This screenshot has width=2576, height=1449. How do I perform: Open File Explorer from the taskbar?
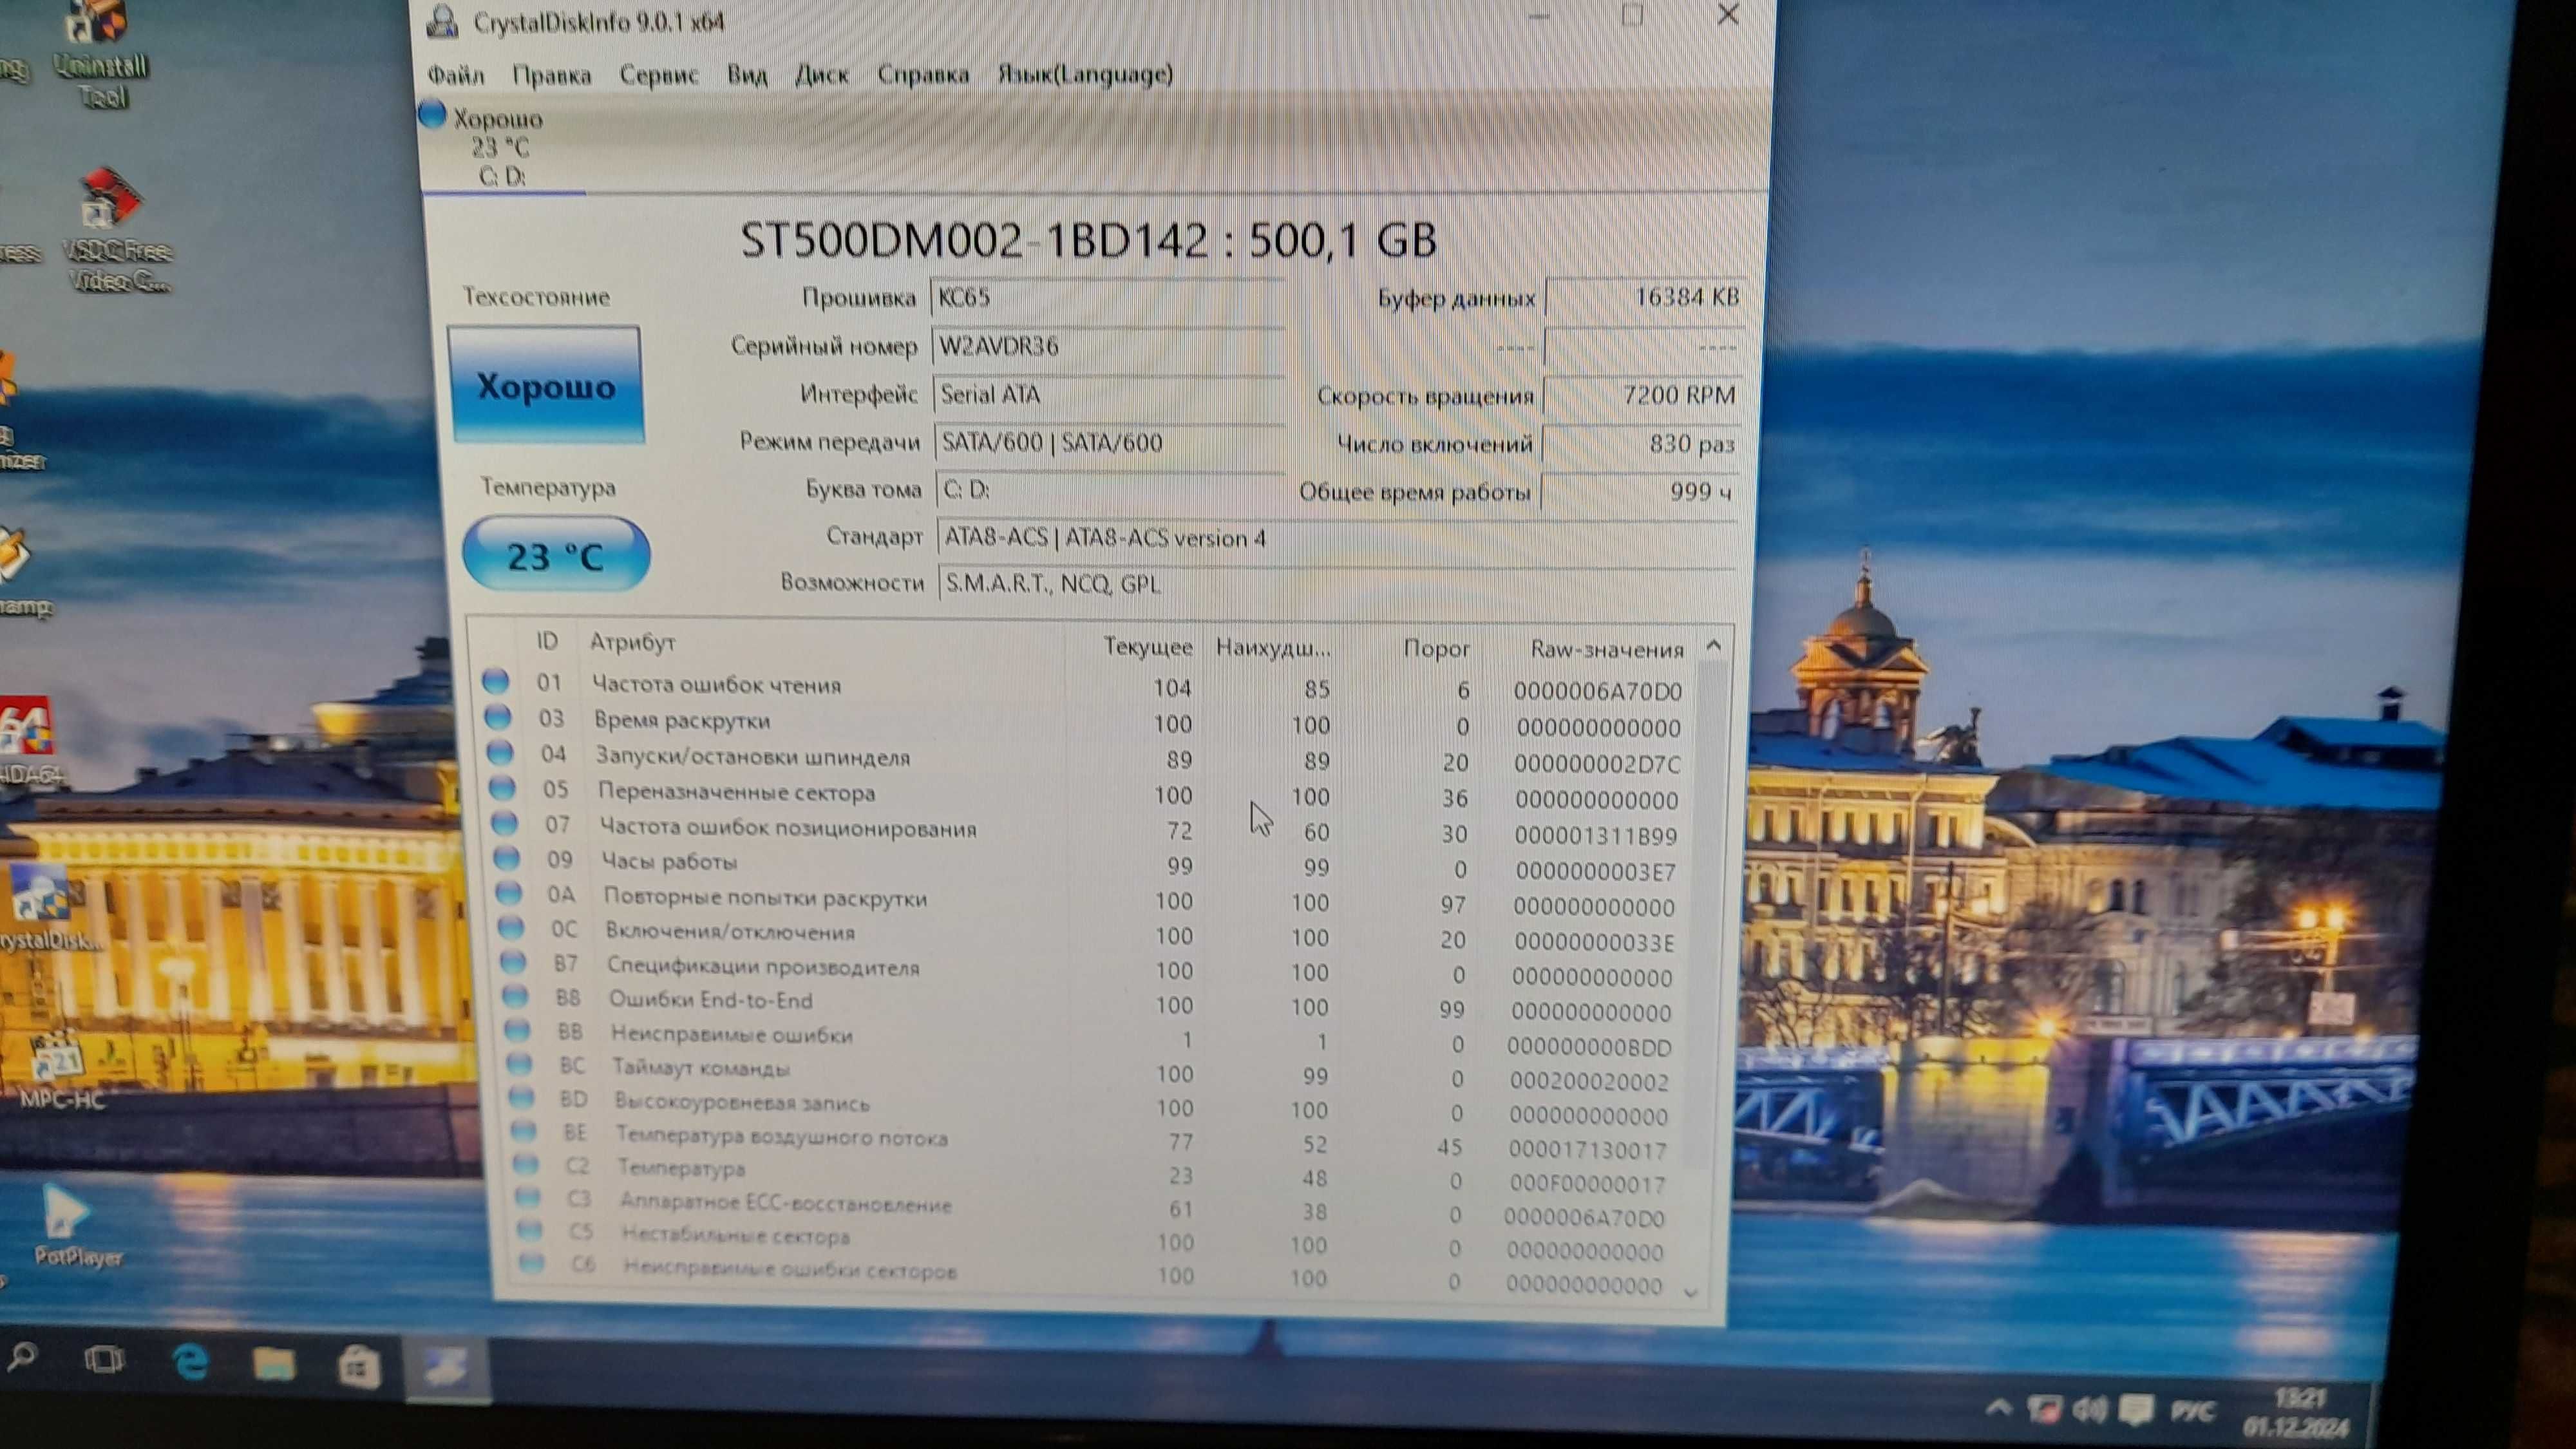point(273,1364)
